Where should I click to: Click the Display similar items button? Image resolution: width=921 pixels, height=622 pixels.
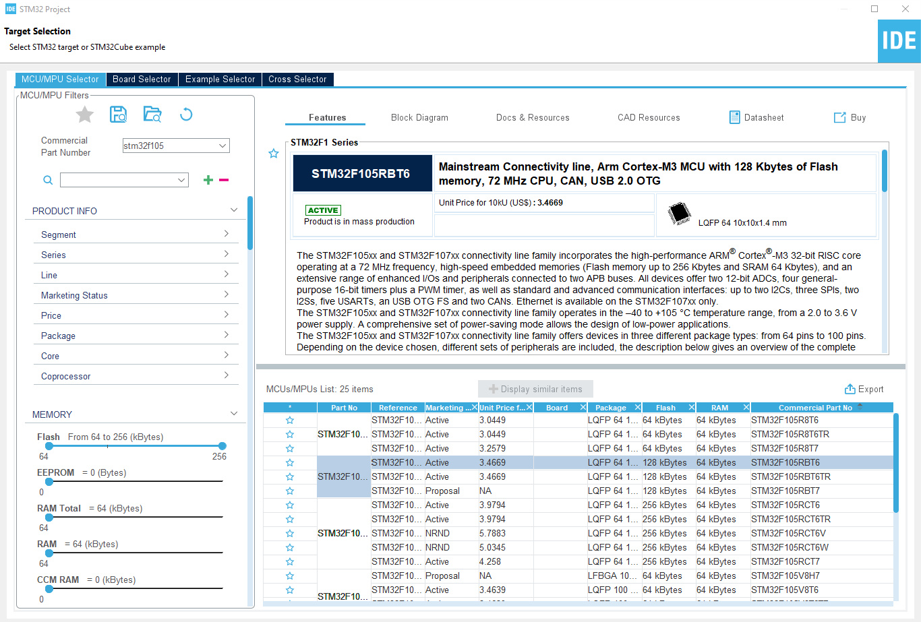(x=535, y=389)
